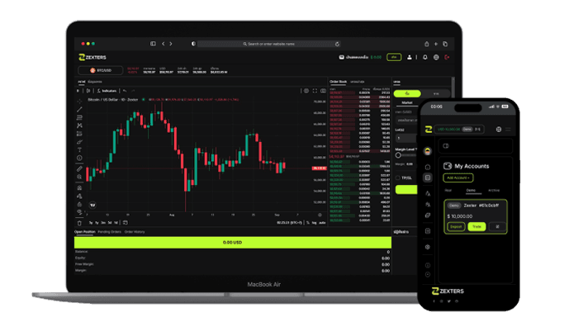Click the 0.00 USD green bar
The image size is (569, 322).
(233, 242)
